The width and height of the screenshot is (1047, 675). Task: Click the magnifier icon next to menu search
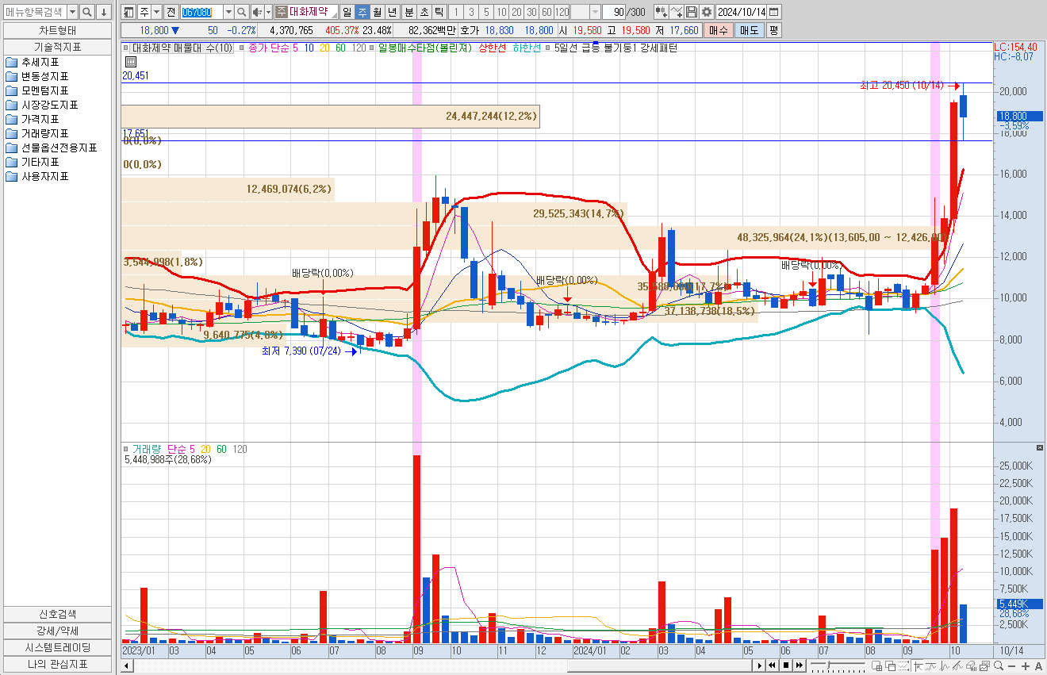point(87,12)
